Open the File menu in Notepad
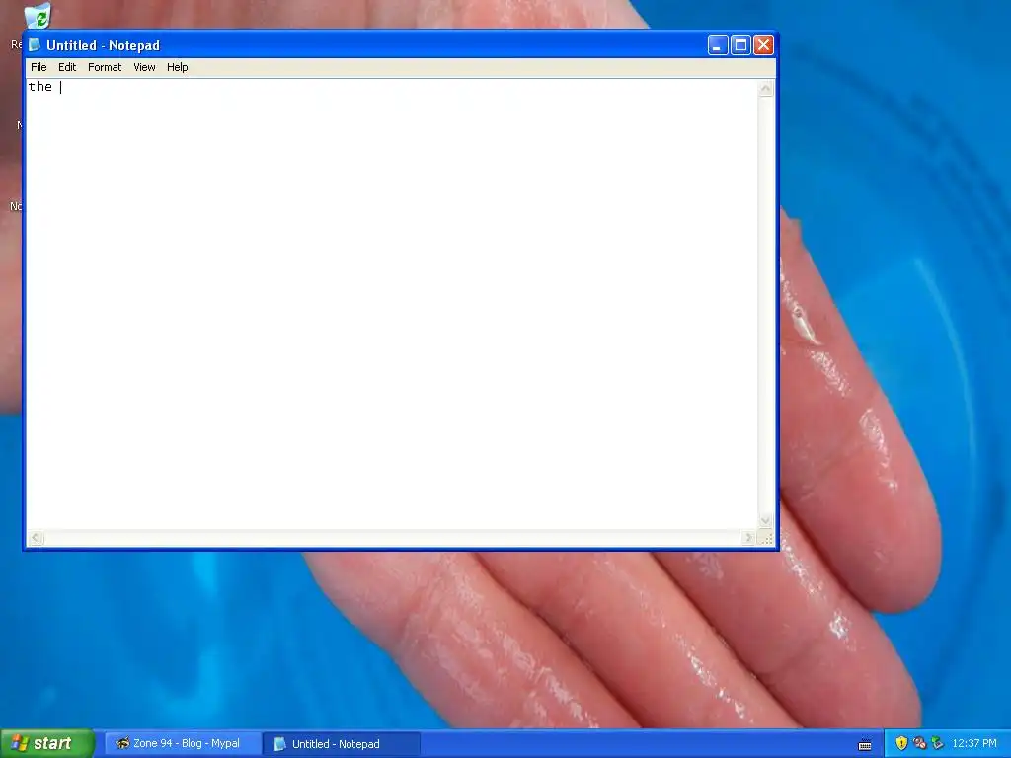 (x=39, y=67)
